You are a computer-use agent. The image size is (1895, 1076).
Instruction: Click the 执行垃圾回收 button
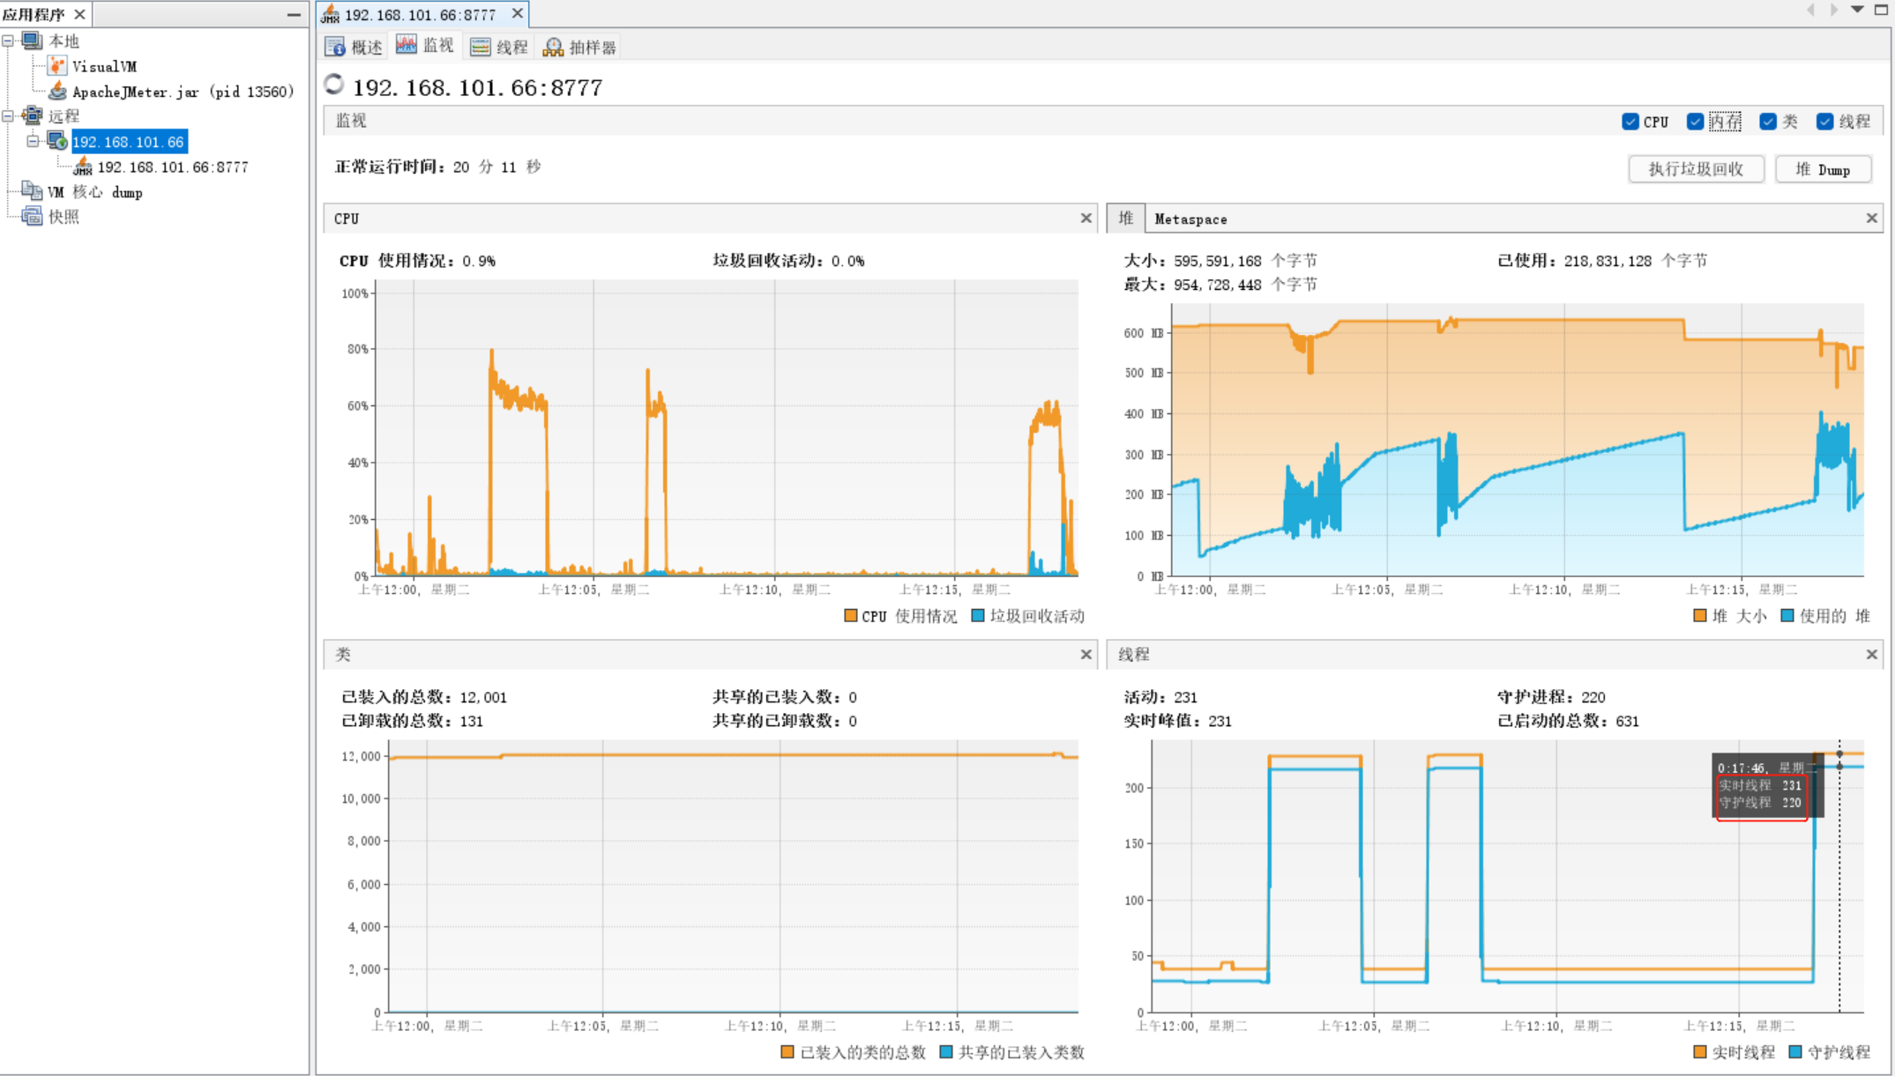pyautogui.click(x=1695, y=169)
